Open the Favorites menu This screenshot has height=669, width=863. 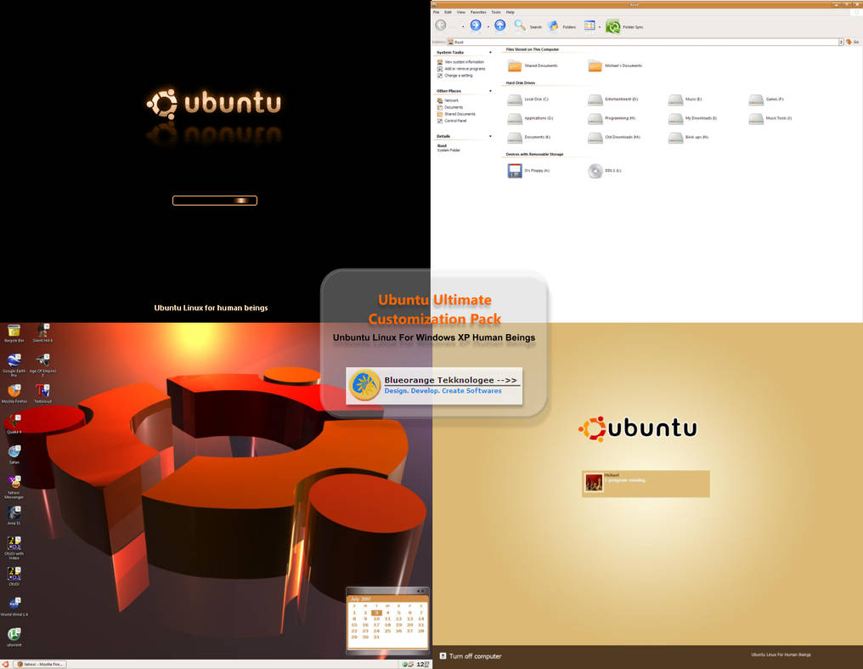[478, 12]
